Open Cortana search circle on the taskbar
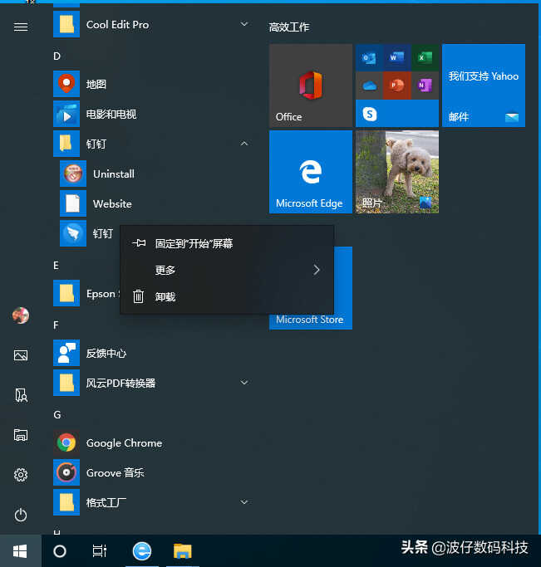This screenshot has width=541, height=567. coord(60,551)
